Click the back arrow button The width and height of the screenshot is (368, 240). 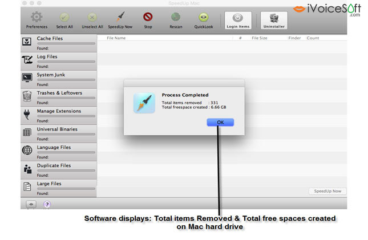(31, 204)
